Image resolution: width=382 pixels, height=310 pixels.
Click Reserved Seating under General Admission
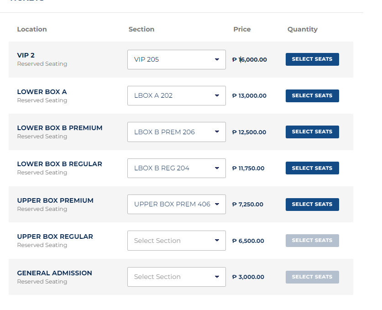pyautogui.click(x=42, y=282)
